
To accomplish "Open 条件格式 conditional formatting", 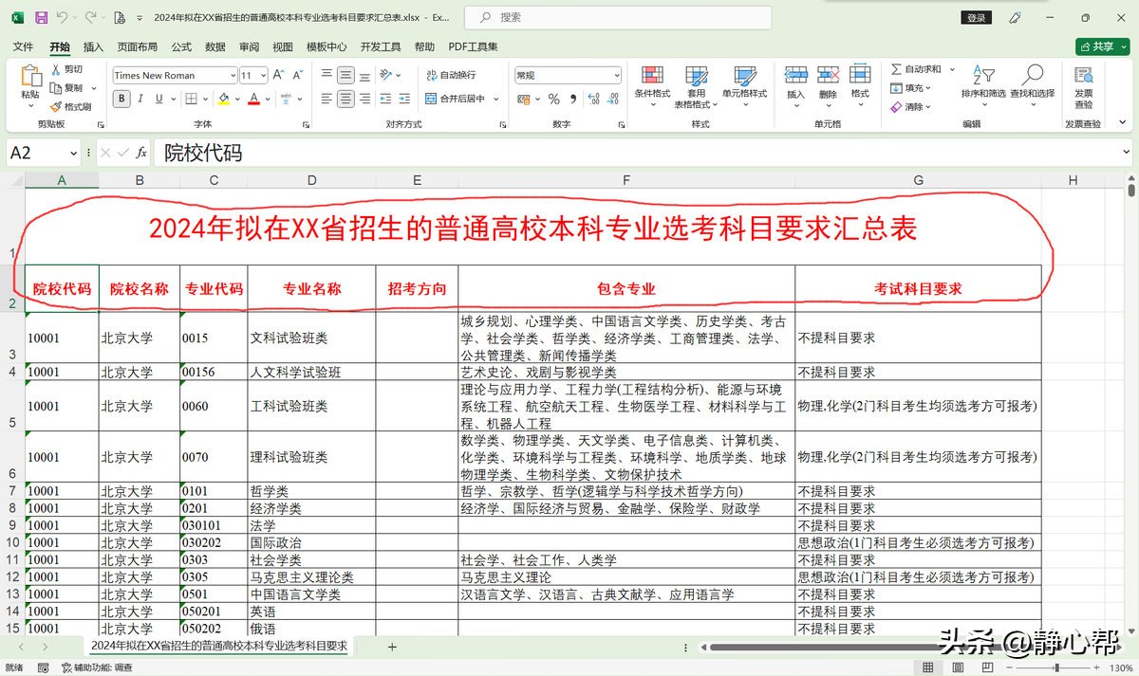I will click(652, 85).
